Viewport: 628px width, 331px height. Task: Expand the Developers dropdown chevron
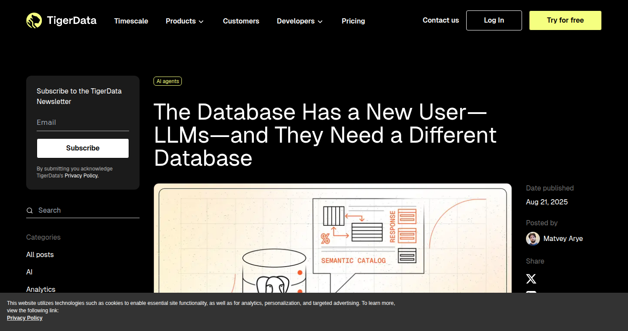click(320, 21)
